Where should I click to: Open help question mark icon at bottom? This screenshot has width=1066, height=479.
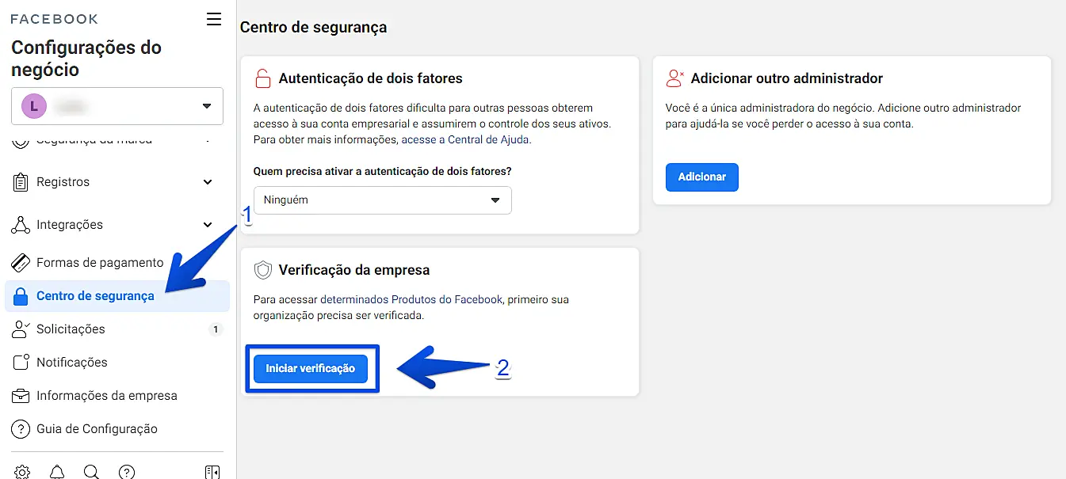pos(126,472)
